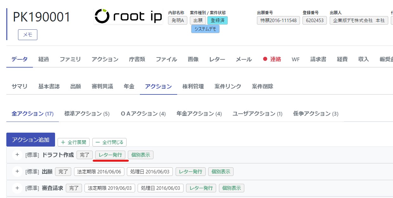Filter by OAアクション (4)
The height and width of the screenshot is (198, 393).
pyautogui.click(x=143, y=114)
